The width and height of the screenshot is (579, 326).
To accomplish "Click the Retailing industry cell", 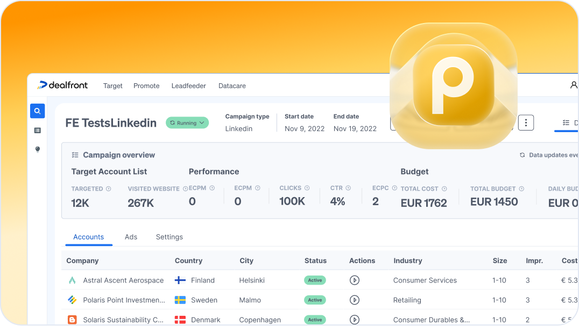I will click(x=407, y=300).
